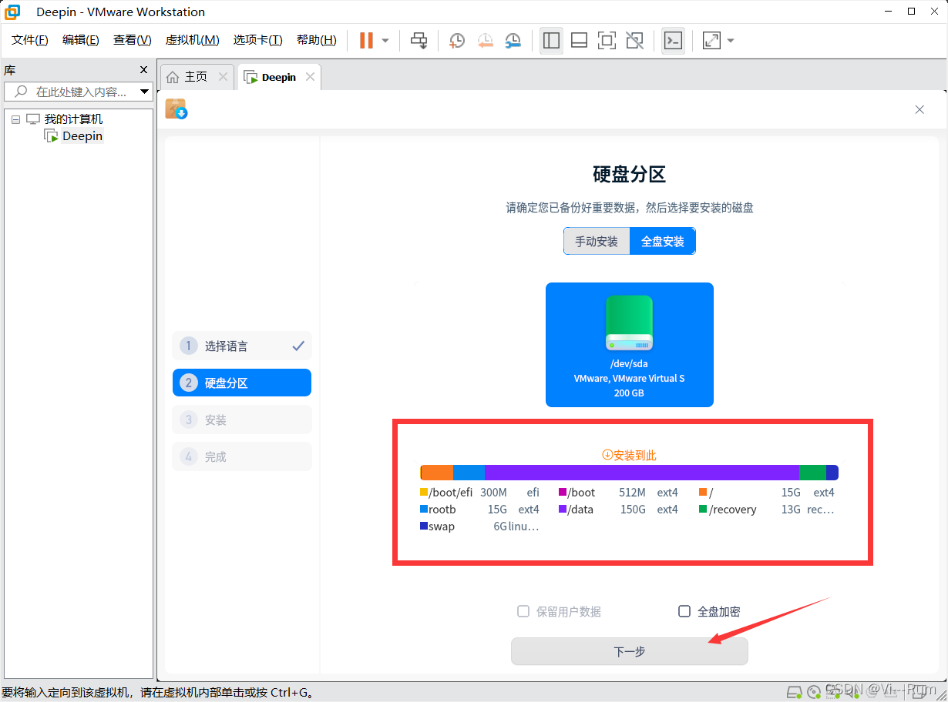Screen dimensions: 948x702
Task: Click the /boot 512M partition entry
Action: point(619,493)
